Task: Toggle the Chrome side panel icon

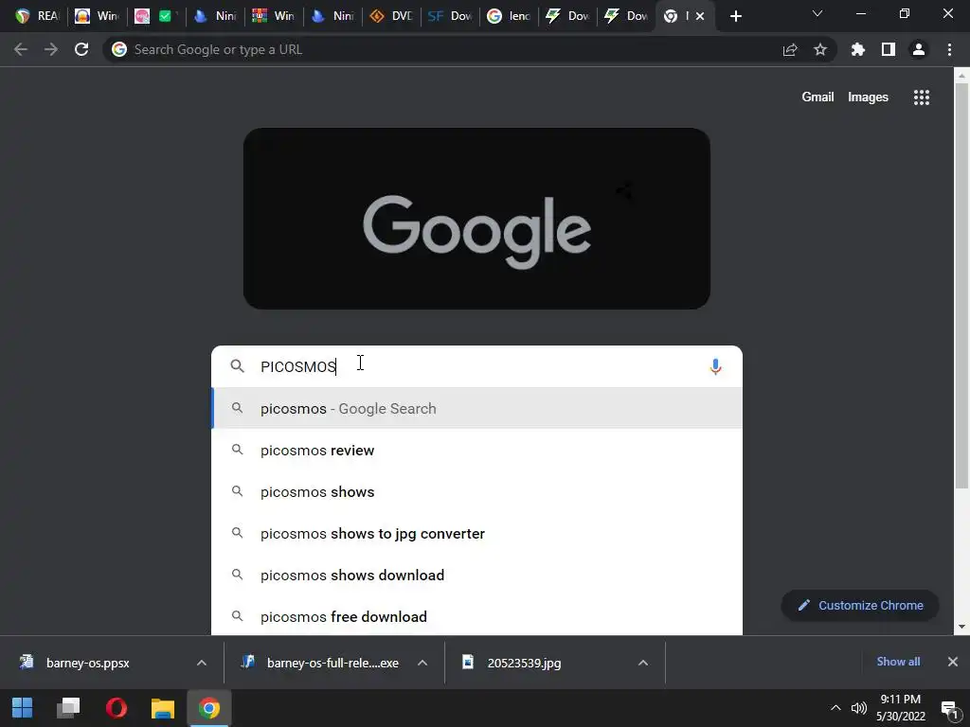Action: (x=889, y=49)
